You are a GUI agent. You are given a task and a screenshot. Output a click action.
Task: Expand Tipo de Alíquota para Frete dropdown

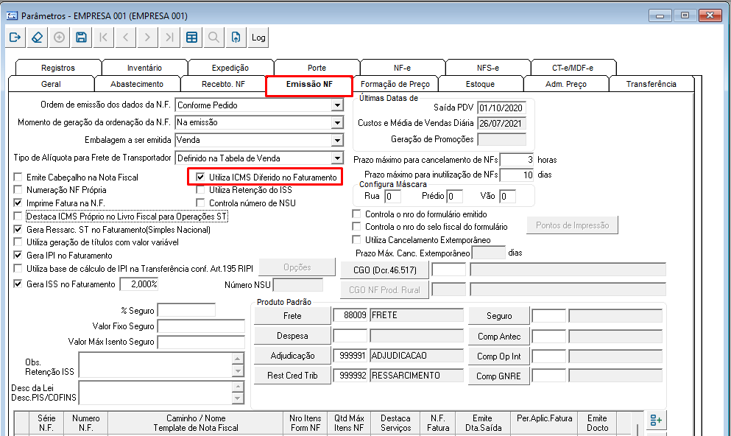(338, 158)
